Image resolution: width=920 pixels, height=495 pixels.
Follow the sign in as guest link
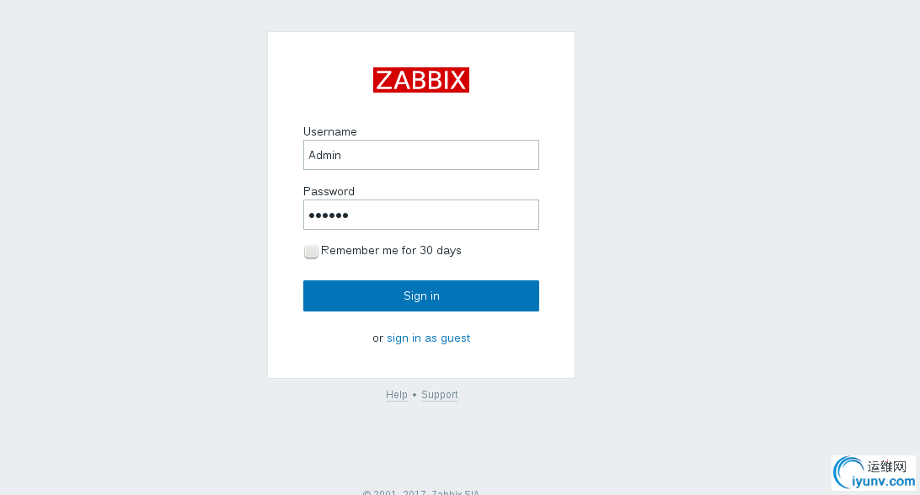428,338
